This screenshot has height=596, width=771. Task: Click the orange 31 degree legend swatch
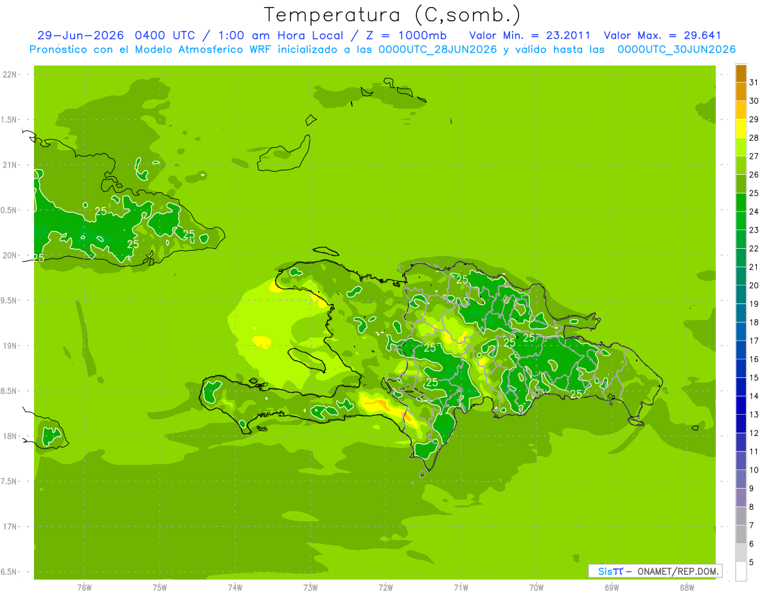[x=741, y=74]
